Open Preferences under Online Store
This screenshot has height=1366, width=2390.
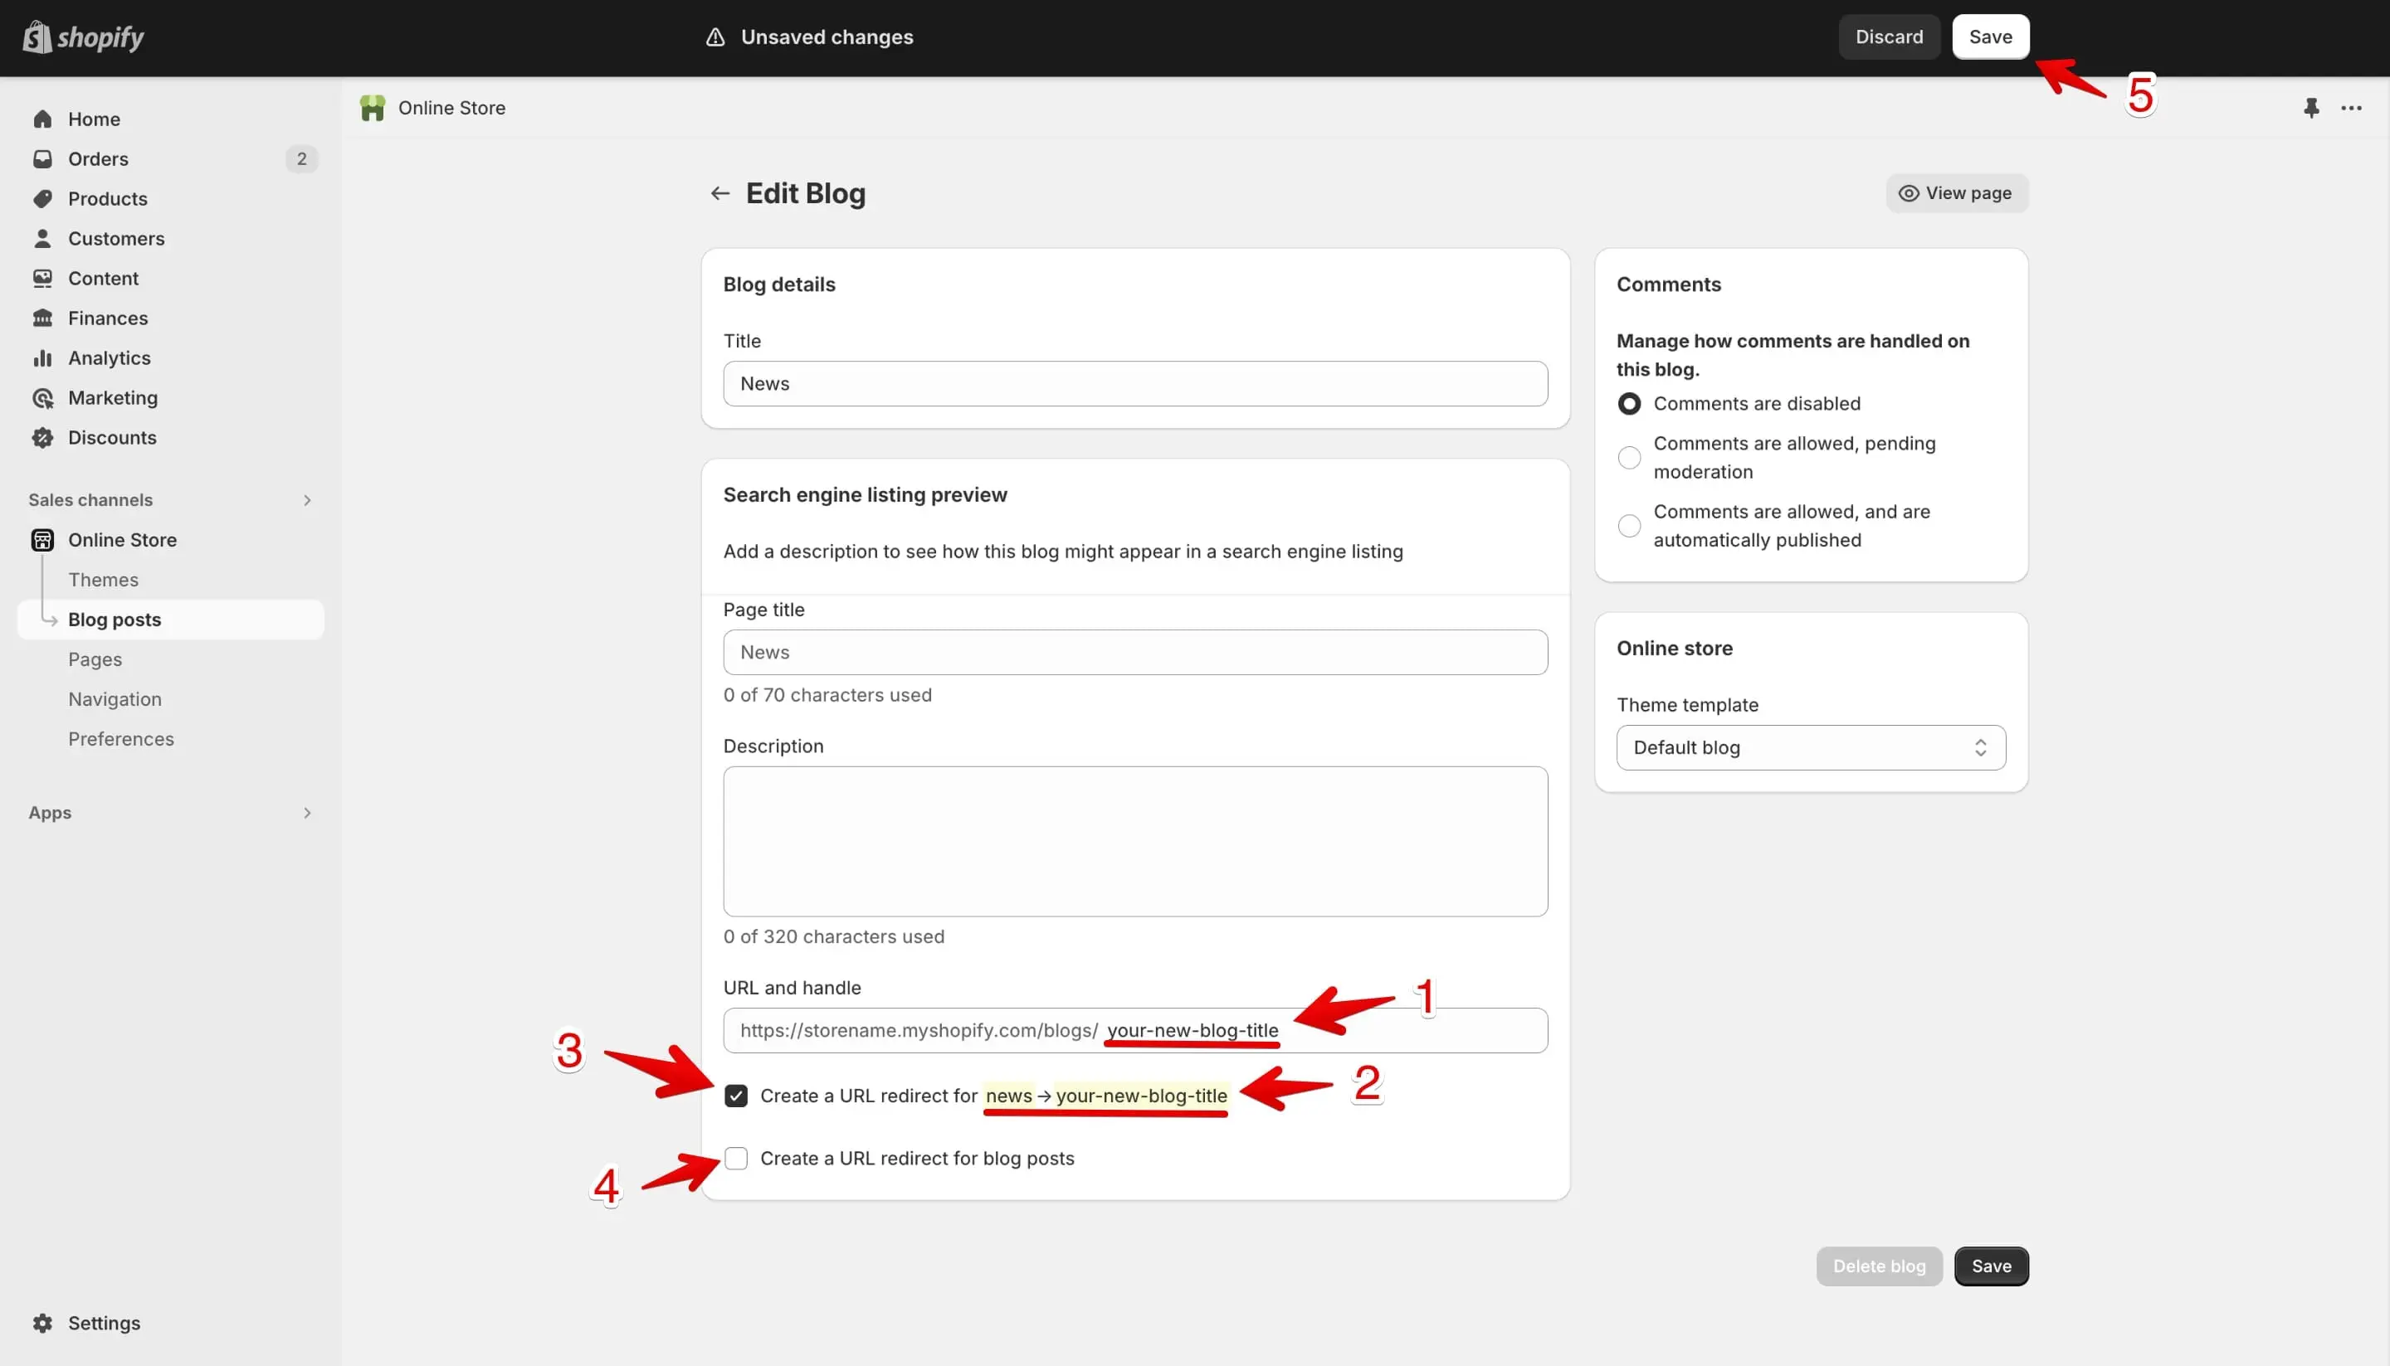(121, 739)
